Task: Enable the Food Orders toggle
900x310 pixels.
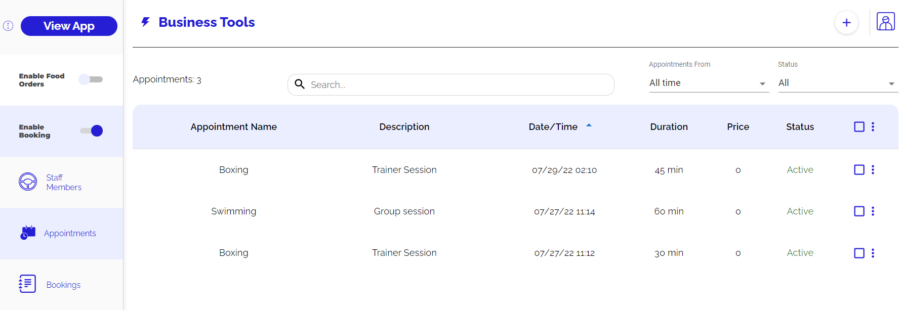Action: (91, 79)
